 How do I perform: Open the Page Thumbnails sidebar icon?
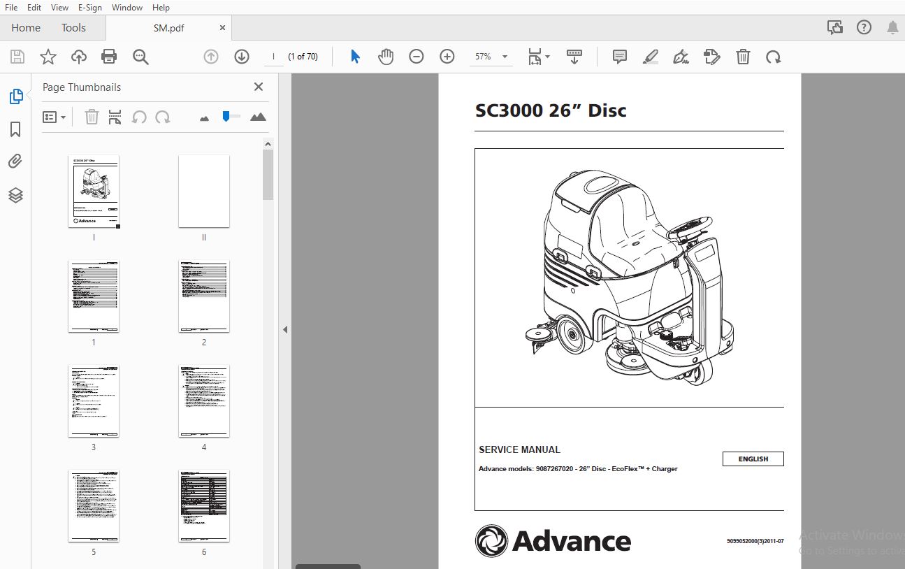click(x=15, y=96)
